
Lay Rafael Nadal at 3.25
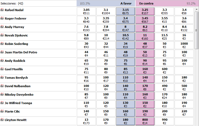click(x=145, y=11)
